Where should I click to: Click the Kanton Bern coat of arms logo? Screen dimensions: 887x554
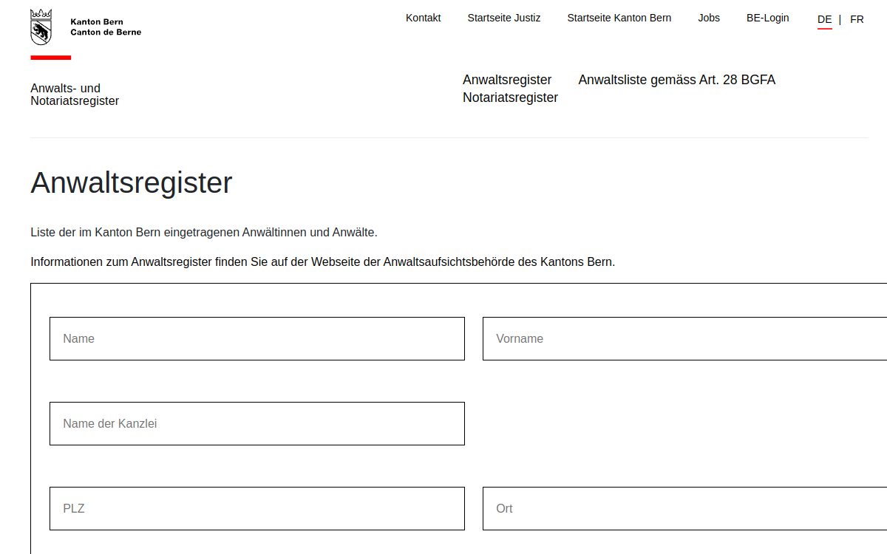(x=41, y=27)
